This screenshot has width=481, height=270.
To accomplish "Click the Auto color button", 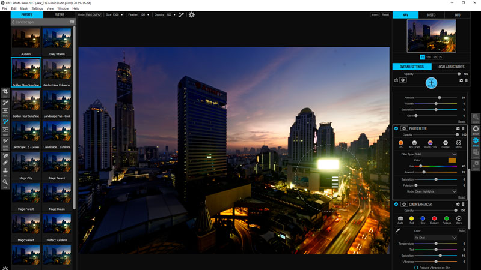I will pyautogui.click(x=461, y=230).
